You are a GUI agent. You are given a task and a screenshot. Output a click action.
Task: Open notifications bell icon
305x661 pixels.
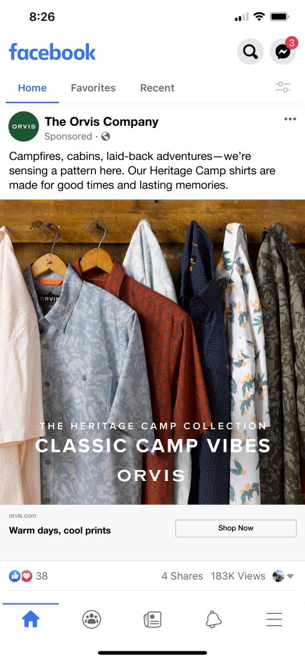coord(213,619)
